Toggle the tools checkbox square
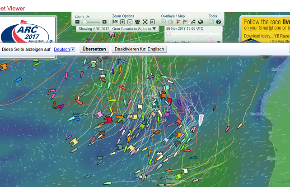 pos(211,22)
